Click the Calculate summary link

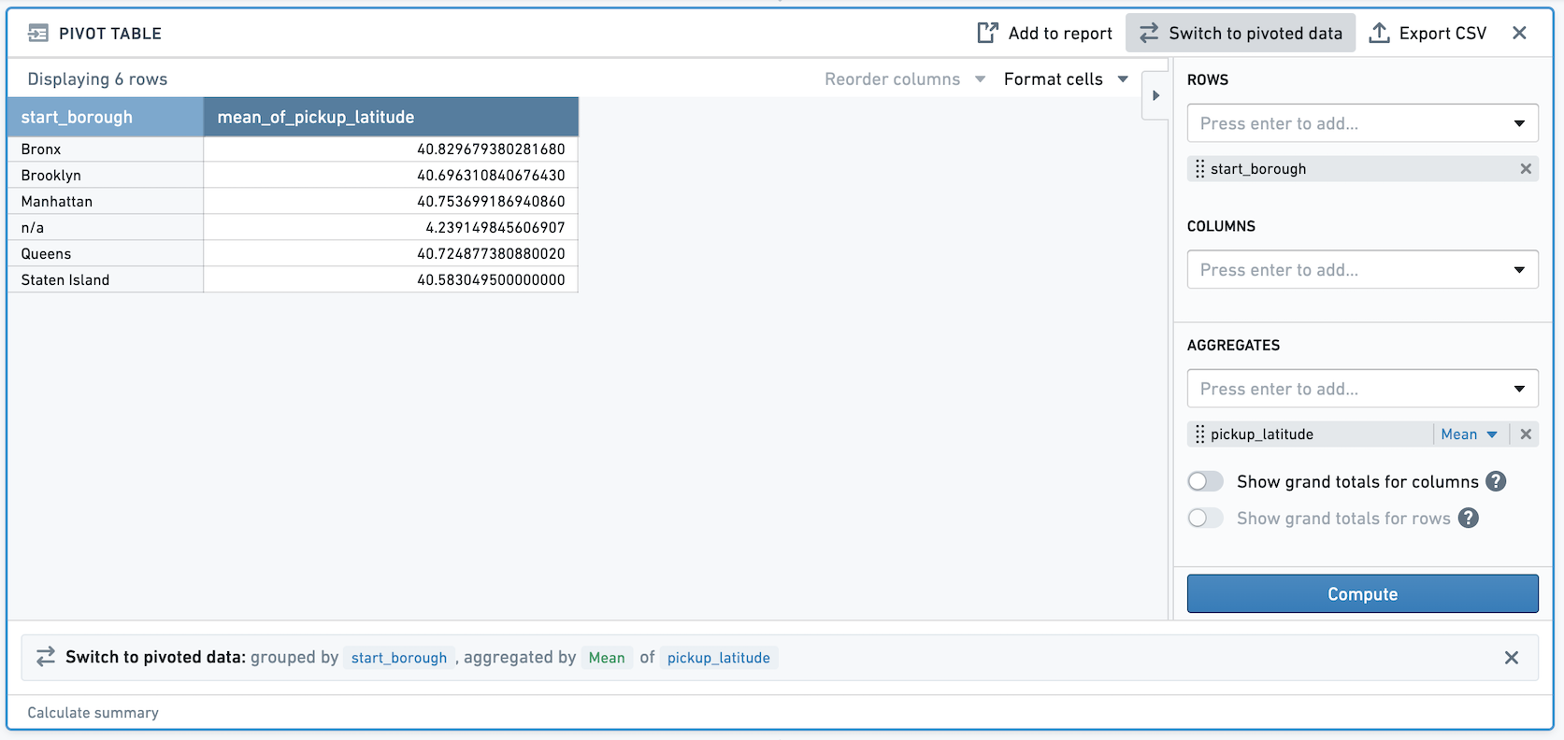pyautogui.click(x=93, y=713)
